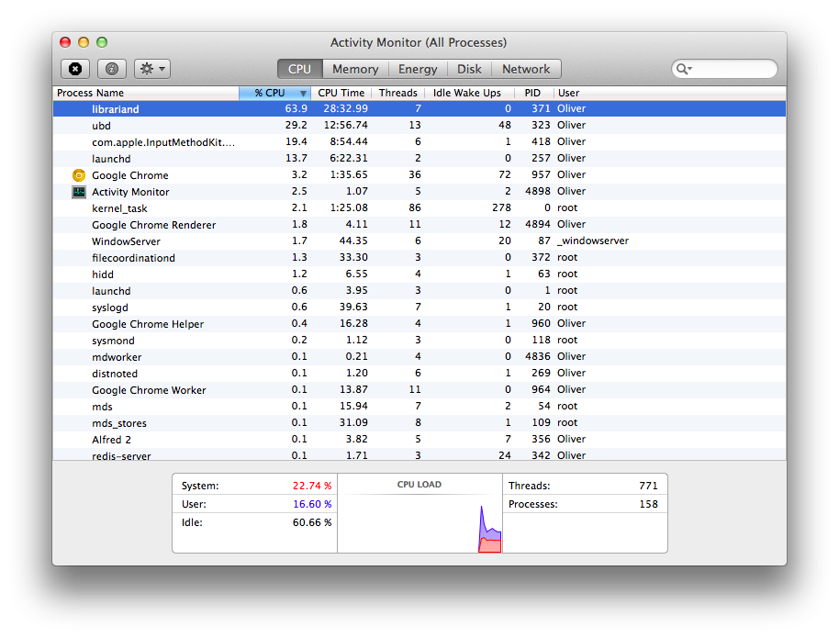Sort by CPU Time column header
839x638 pixels.
coord(341,93)
